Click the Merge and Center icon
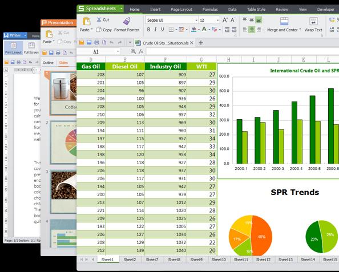Screen dimensions: 339x272 [x=284, y=22]
